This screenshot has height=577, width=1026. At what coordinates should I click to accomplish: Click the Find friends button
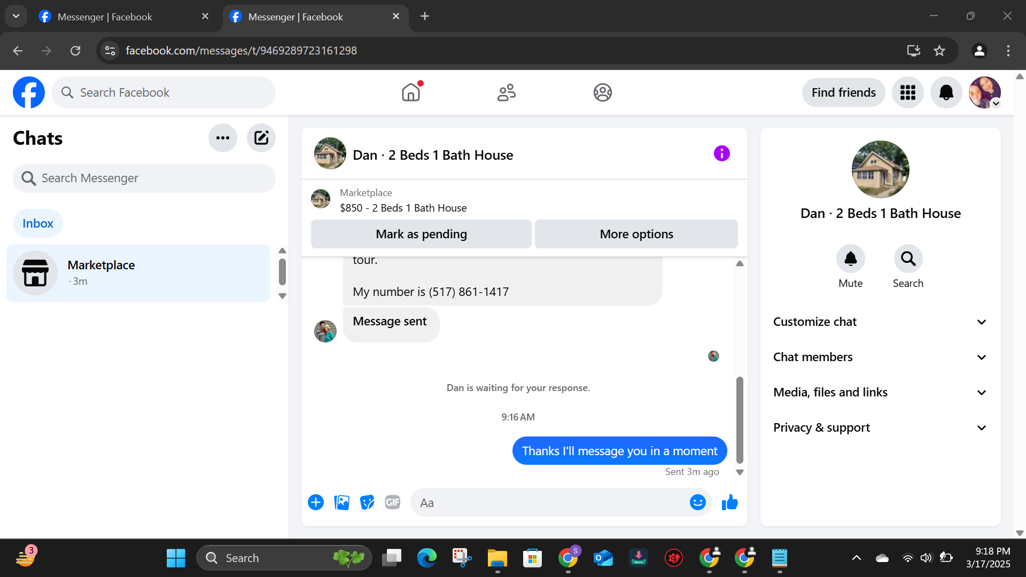844,92
